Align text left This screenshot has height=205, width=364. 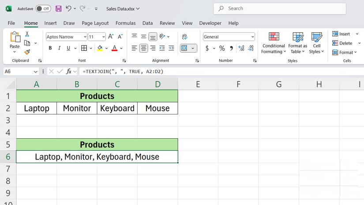click(134, 48)
